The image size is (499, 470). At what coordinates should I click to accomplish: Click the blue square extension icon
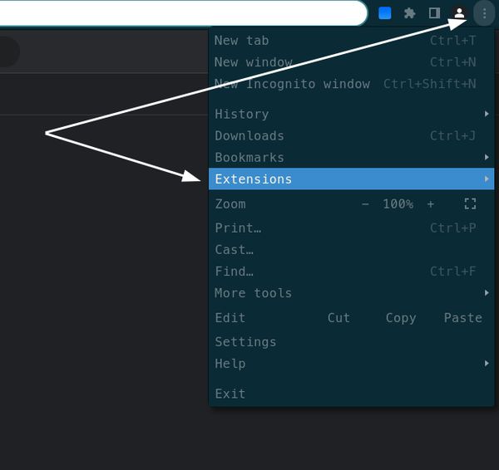(x=385, y=13)
